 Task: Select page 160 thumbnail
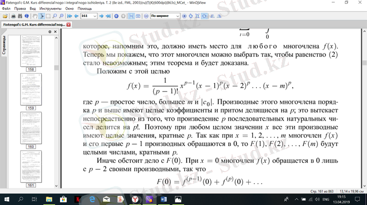point(31,128)
